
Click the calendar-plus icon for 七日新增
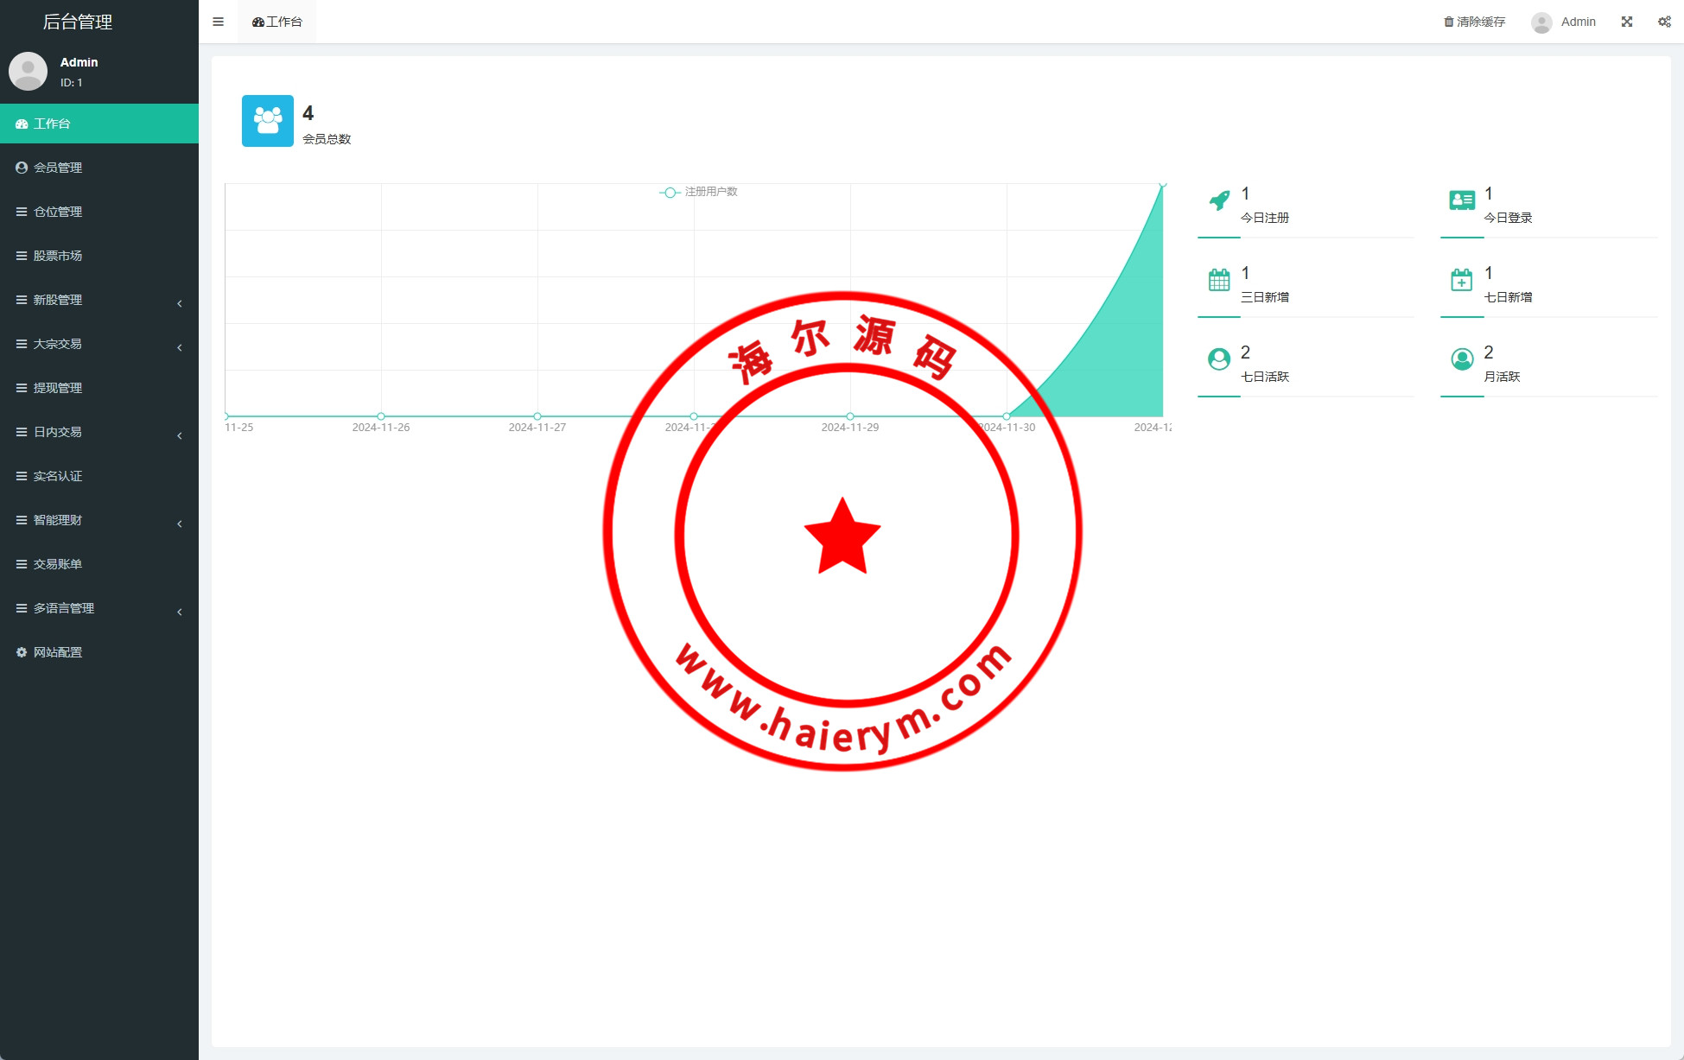pos(1462,280)
